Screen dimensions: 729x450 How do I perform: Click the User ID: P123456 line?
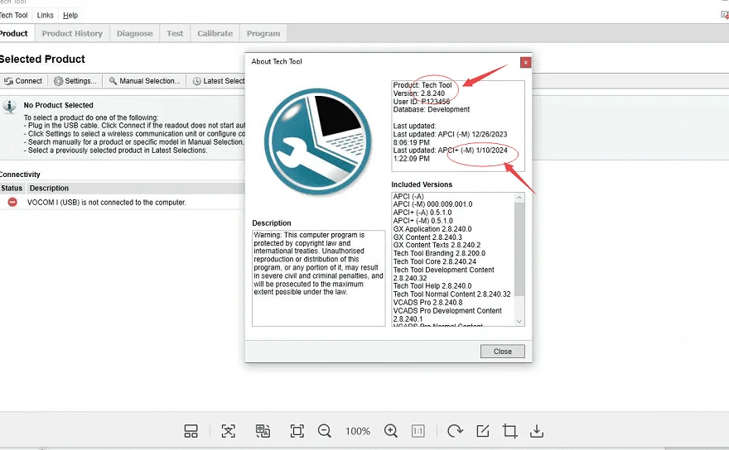coord(421,102)
